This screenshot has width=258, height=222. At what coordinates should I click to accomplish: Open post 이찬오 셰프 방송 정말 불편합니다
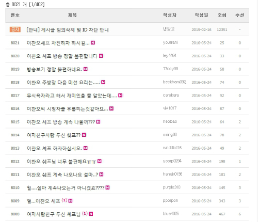click(x=62, y=56)
